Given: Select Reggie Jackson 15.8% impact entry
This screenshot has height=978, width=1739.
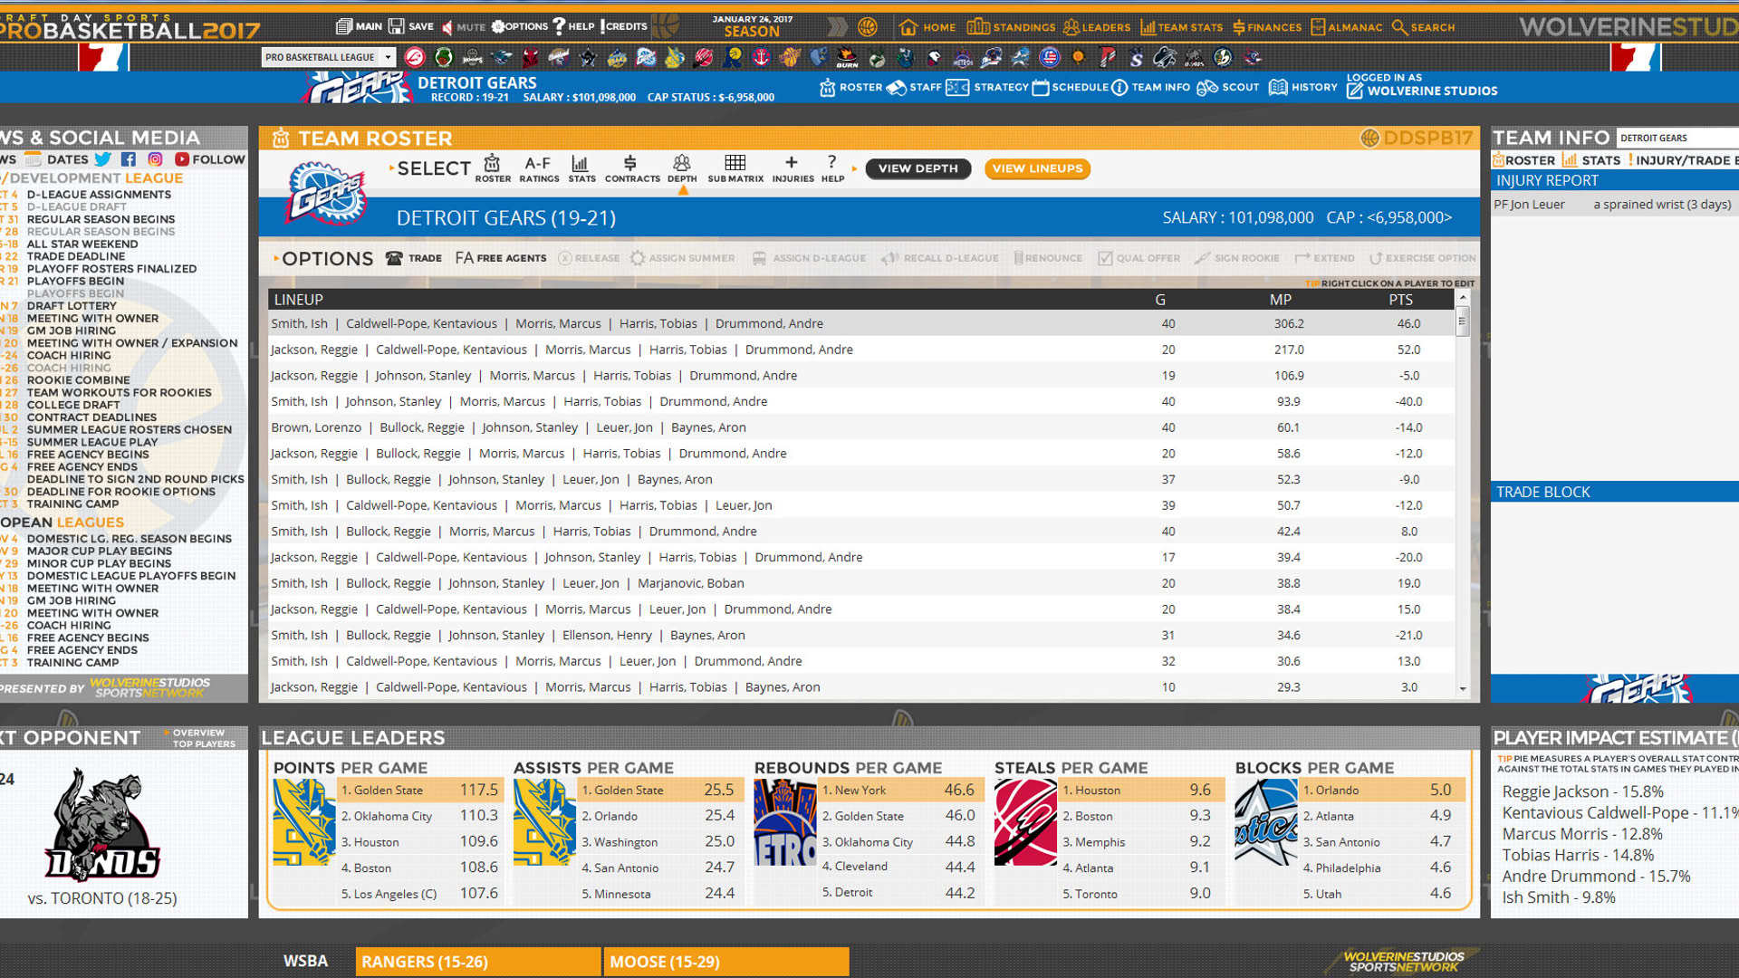Looking at the screenshot, I should click(1582, 791).
